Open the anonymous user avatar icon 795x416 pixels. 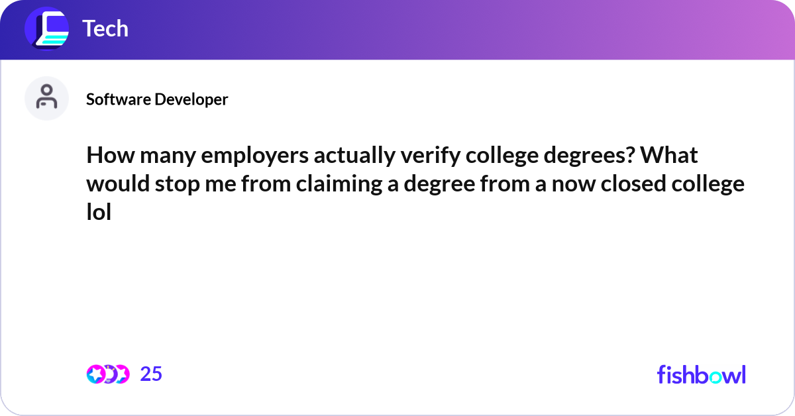[x=46, y=98]
